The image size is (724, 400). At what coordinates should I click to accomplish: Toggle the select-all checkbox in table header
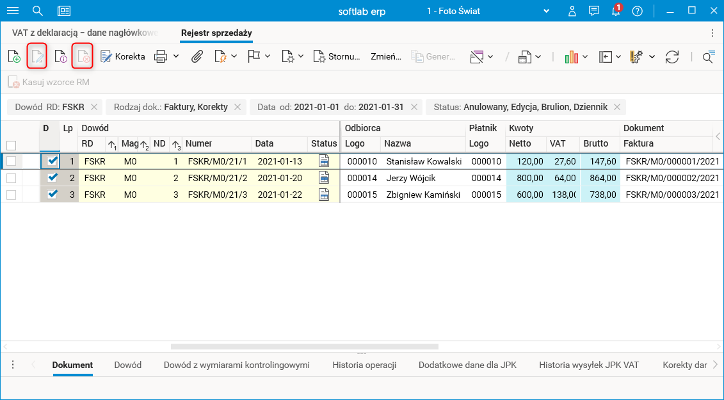point(11,145)
